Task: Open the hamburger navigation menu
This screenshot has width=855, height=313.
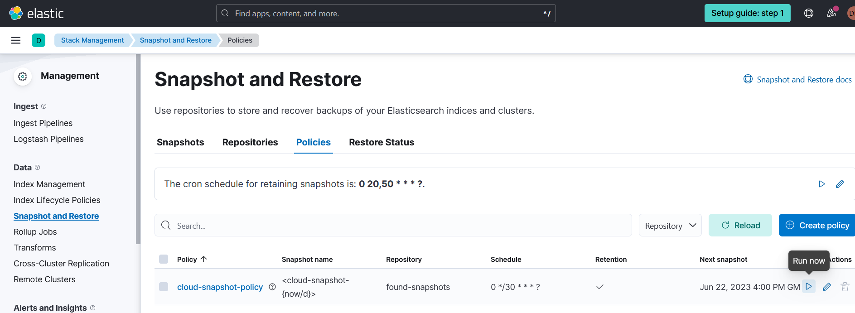Action: point(16,40)
